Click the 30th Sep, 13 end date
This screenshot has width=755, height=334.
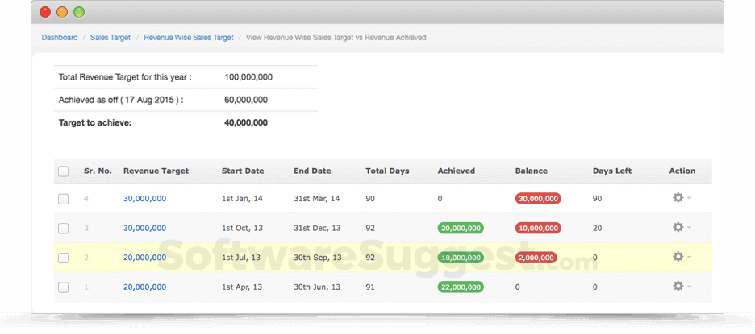tap(318, 258)
